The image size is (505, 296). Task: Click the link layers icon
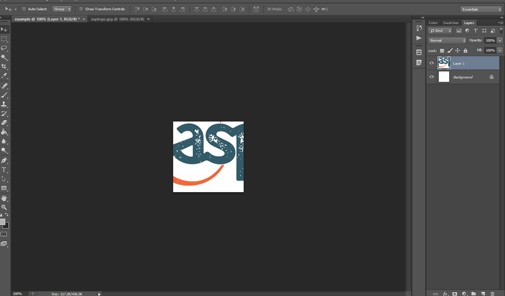436,294
